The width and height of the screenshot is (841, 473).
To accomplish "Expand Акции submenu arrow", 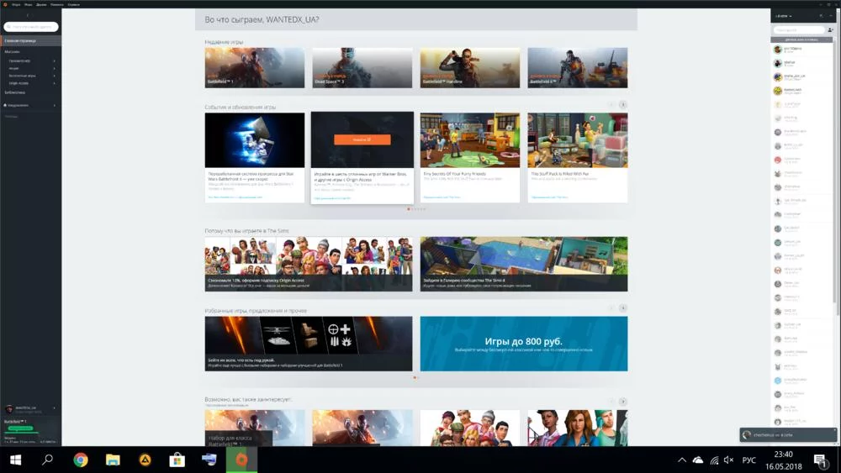I will tap(54, 69).
